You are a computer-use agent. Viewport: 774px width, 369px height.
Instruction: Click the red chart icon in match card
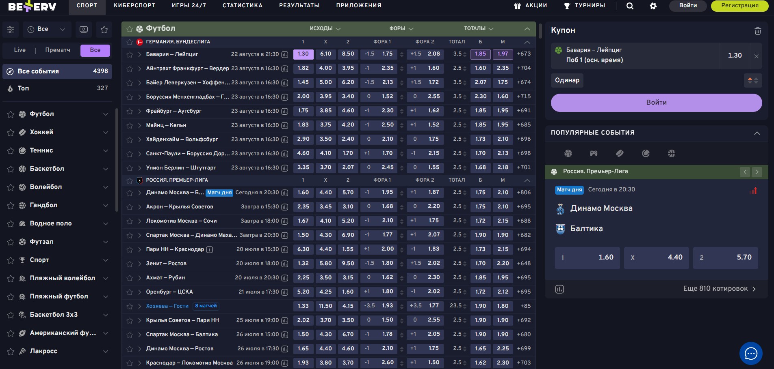pyautogui.click(x=753, y=190)
